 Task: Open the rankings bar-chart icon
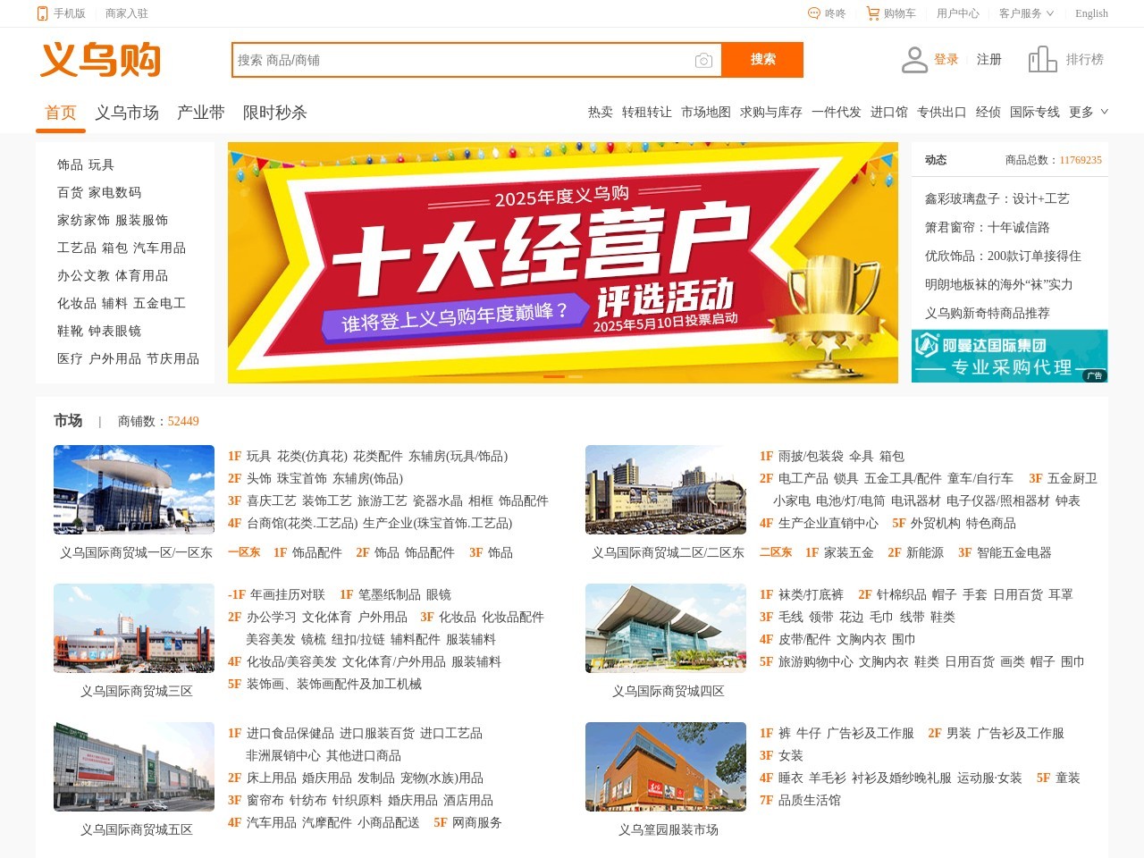point(1042,60)
